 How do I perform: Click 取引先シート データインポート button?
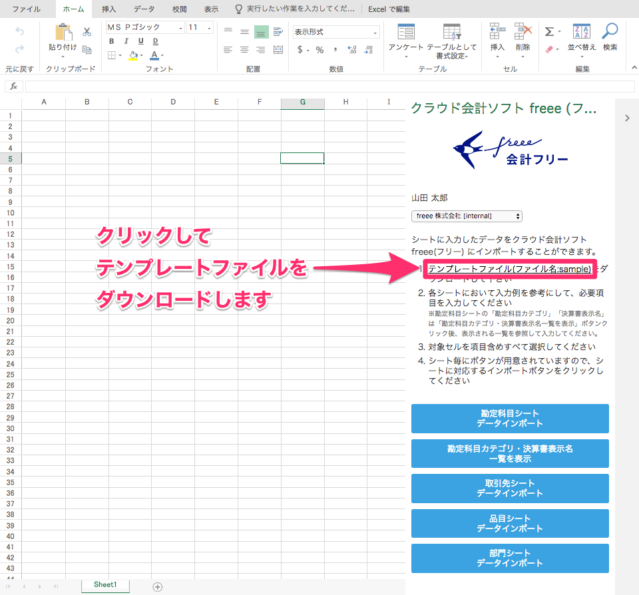pyautogui.click(x=511, y=489)
